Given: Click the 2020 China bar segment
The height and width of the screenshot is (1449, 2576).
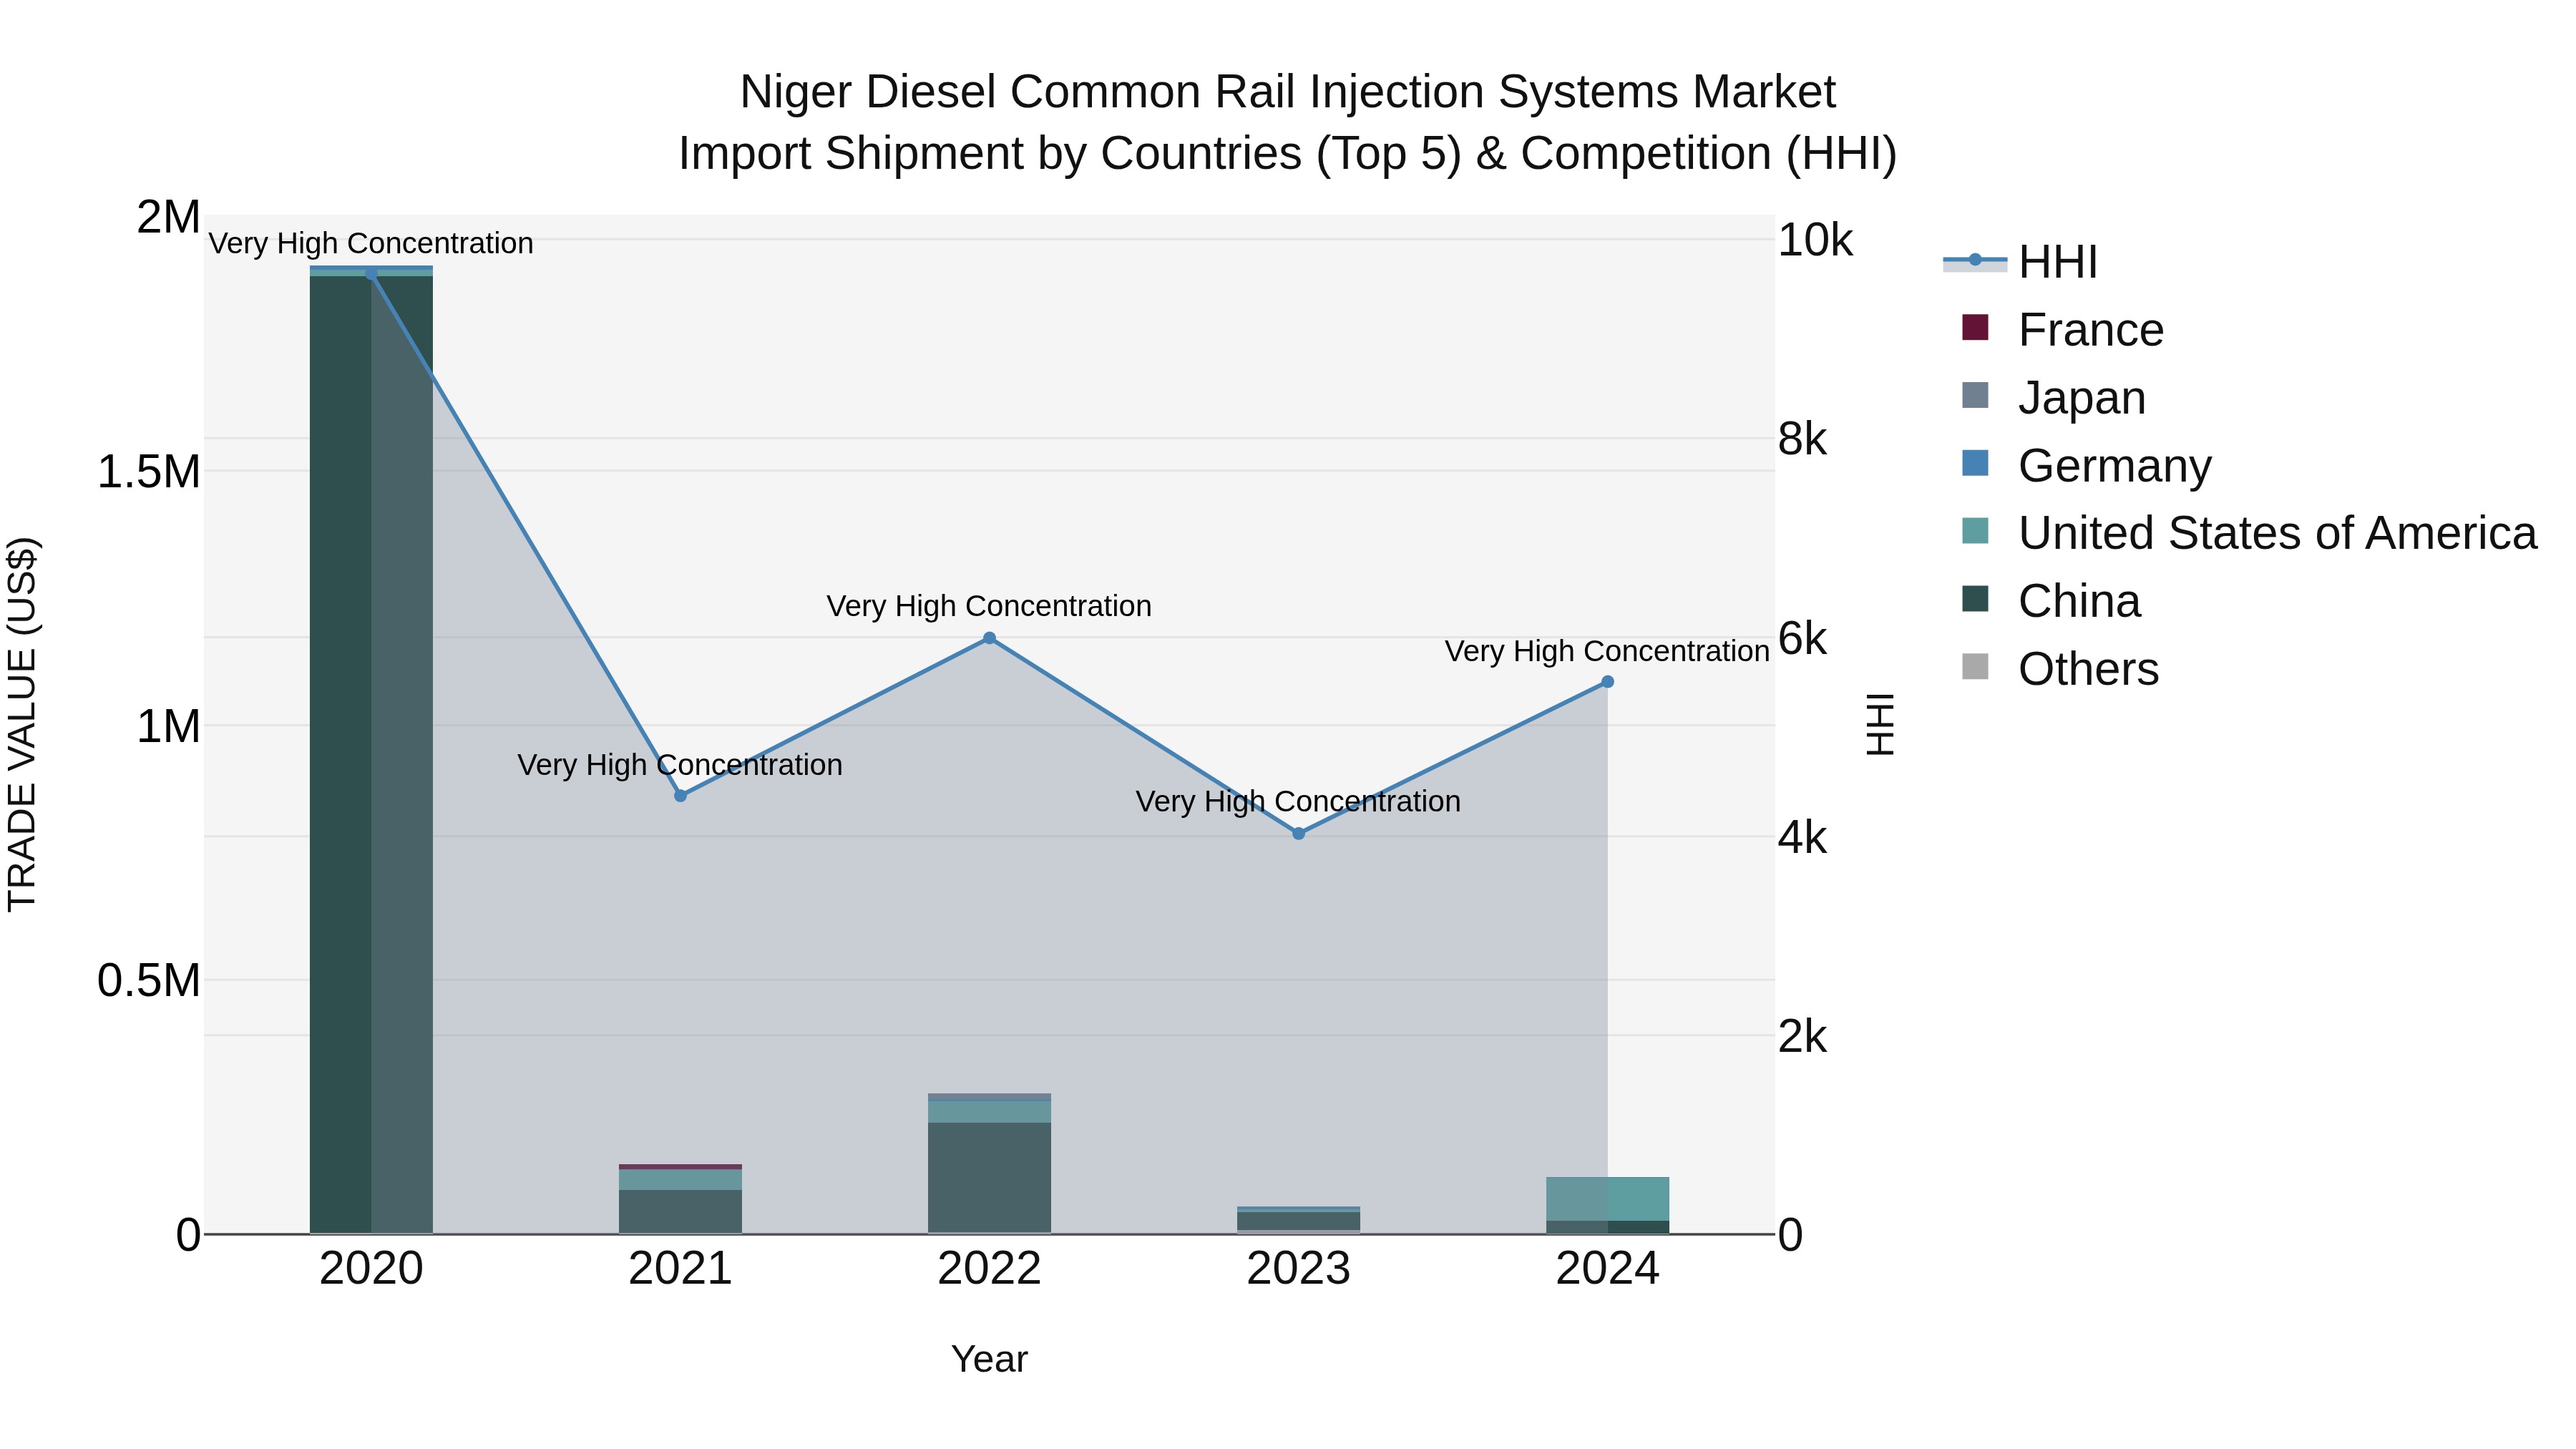Looking at the screenshot, I should pyautogui.click(x=371, y=755).
